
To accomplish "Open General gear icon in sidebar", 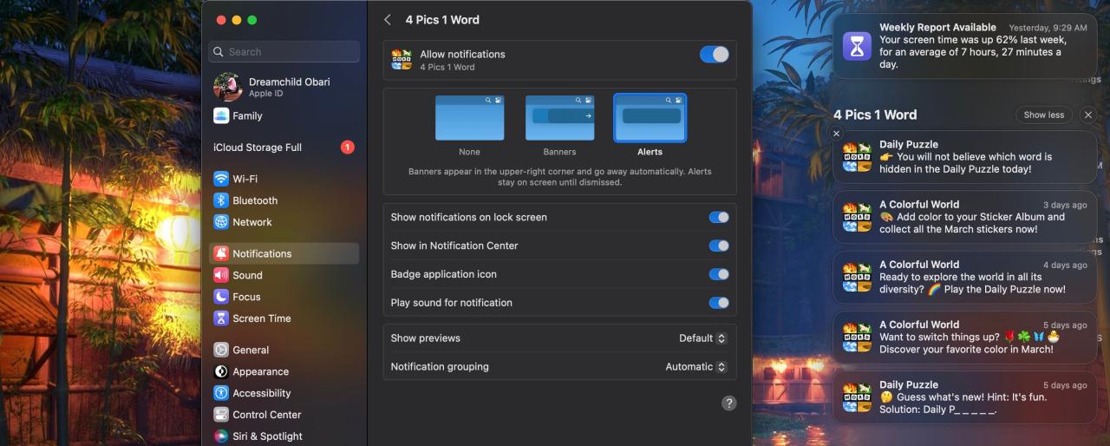I will [221, 350].
